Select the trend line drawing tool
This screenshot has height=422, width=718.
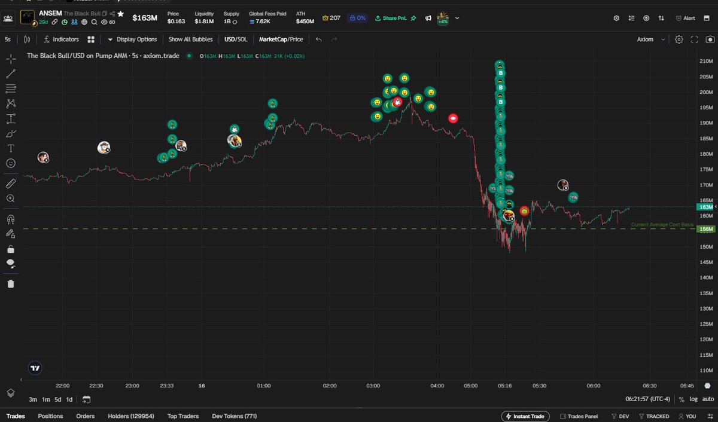coord(10,74)
